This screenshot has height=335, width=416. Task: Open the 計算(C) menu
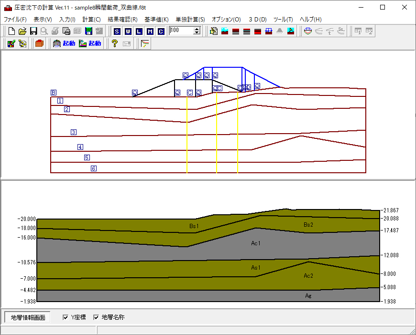91,20
